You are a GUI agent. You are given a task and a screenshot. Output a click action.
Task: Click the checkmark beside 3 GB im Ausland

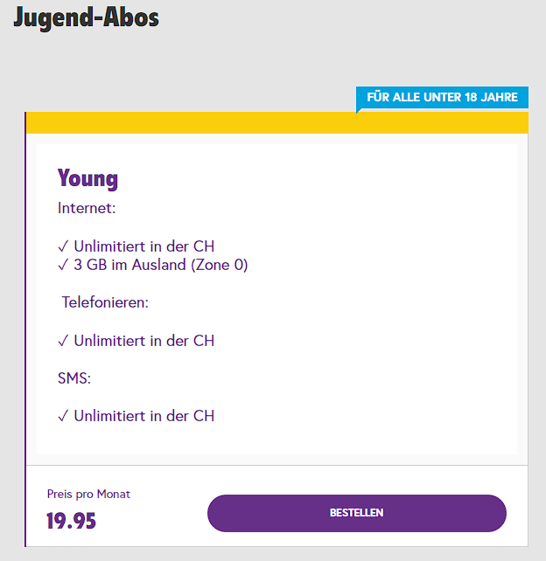[x=63, y=265]
